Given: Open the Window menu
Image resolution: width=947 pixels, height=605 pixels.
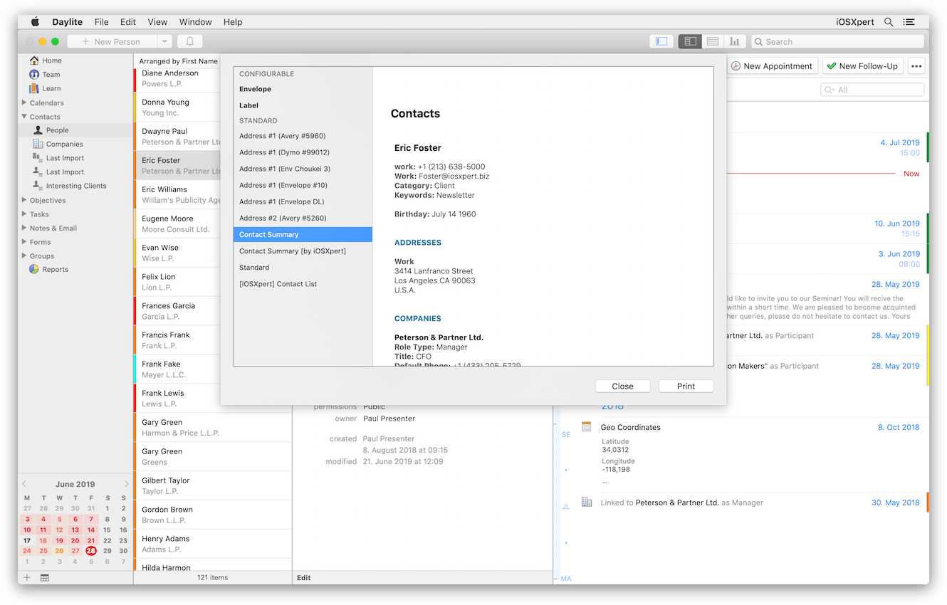Looking at the screenshot, I should 195,22.
